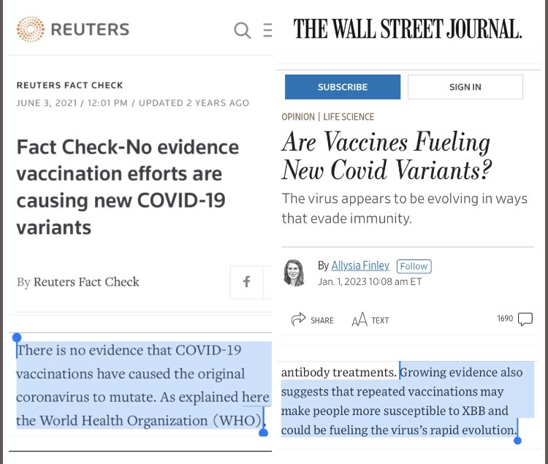This screenshot has height=464, width=548.
Task: Open the Allysia Finley author link
Action: (x=360, y=266)
